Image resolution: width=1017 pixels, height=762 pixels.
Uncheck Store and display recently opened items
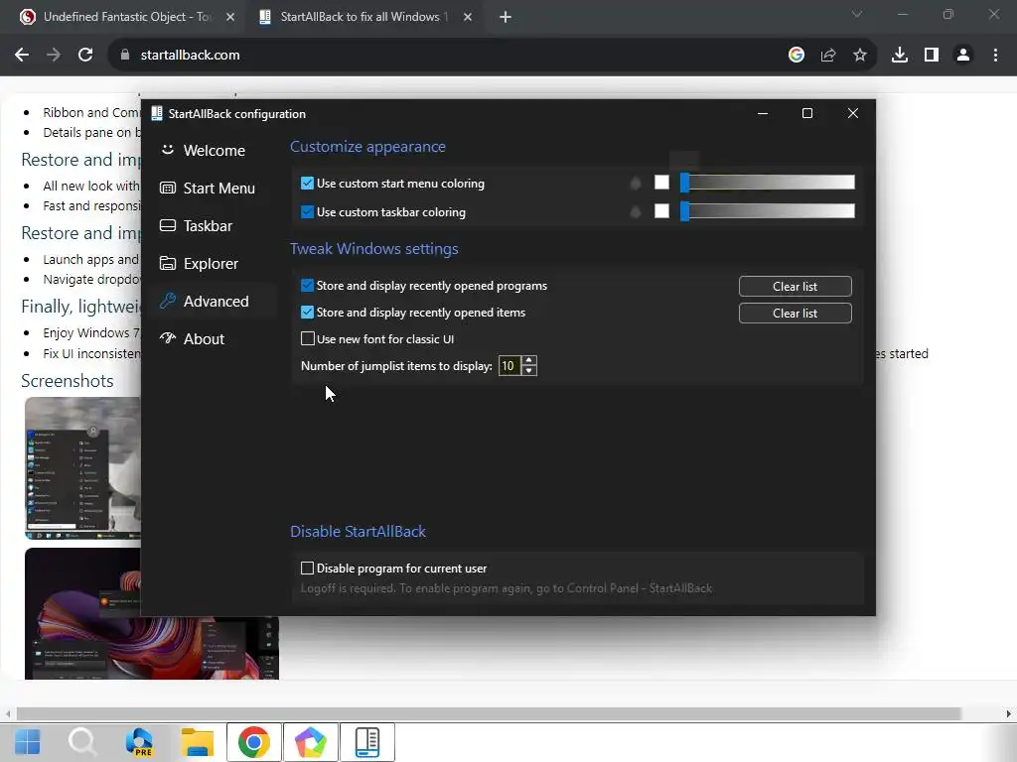(x=308, y=313)
